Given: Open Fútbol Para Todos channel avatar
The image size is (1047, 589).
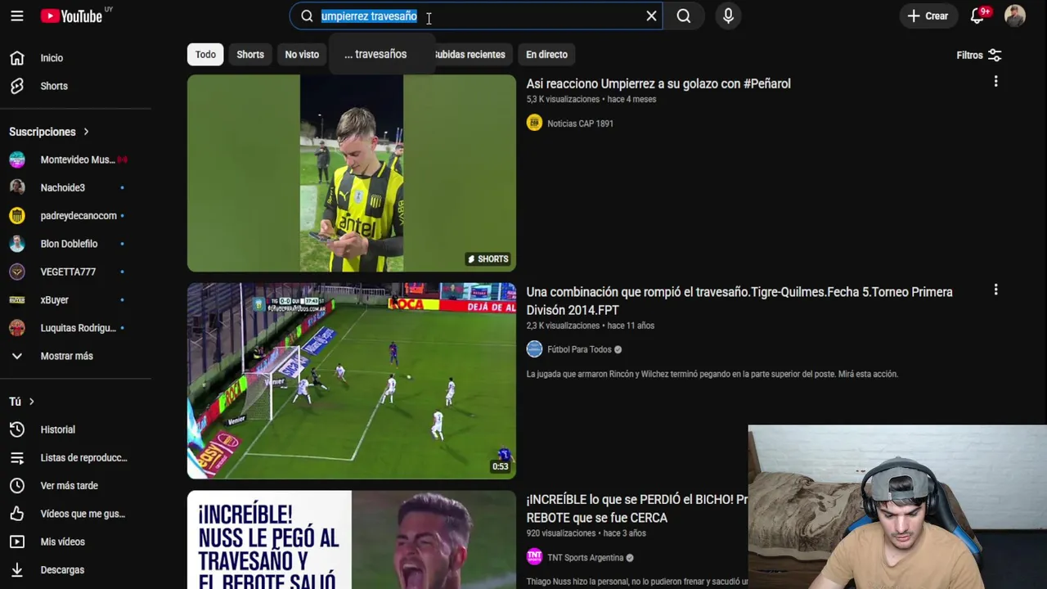Looking at the screenshot, I should 534,349.
